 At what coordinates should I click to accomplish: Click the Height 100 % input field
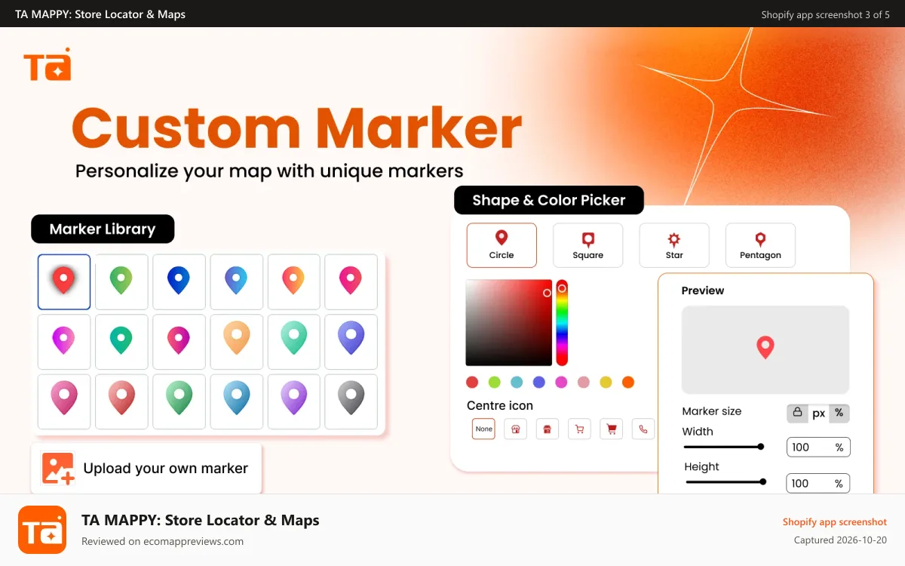[x=818, y=483]
